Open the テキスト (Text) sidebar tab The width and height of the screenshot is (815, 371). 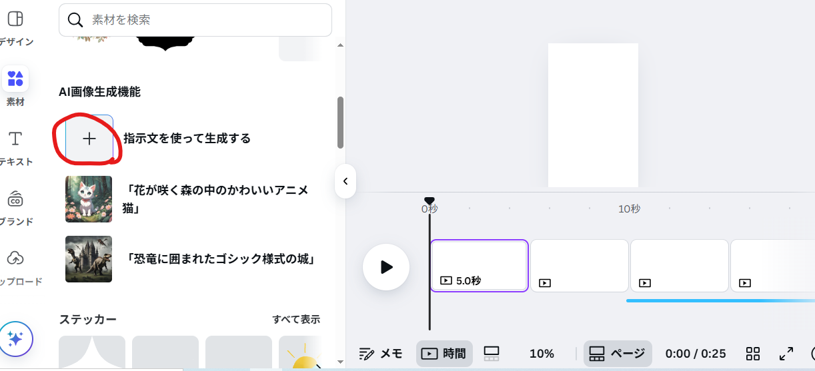click(x=15, y=148)
